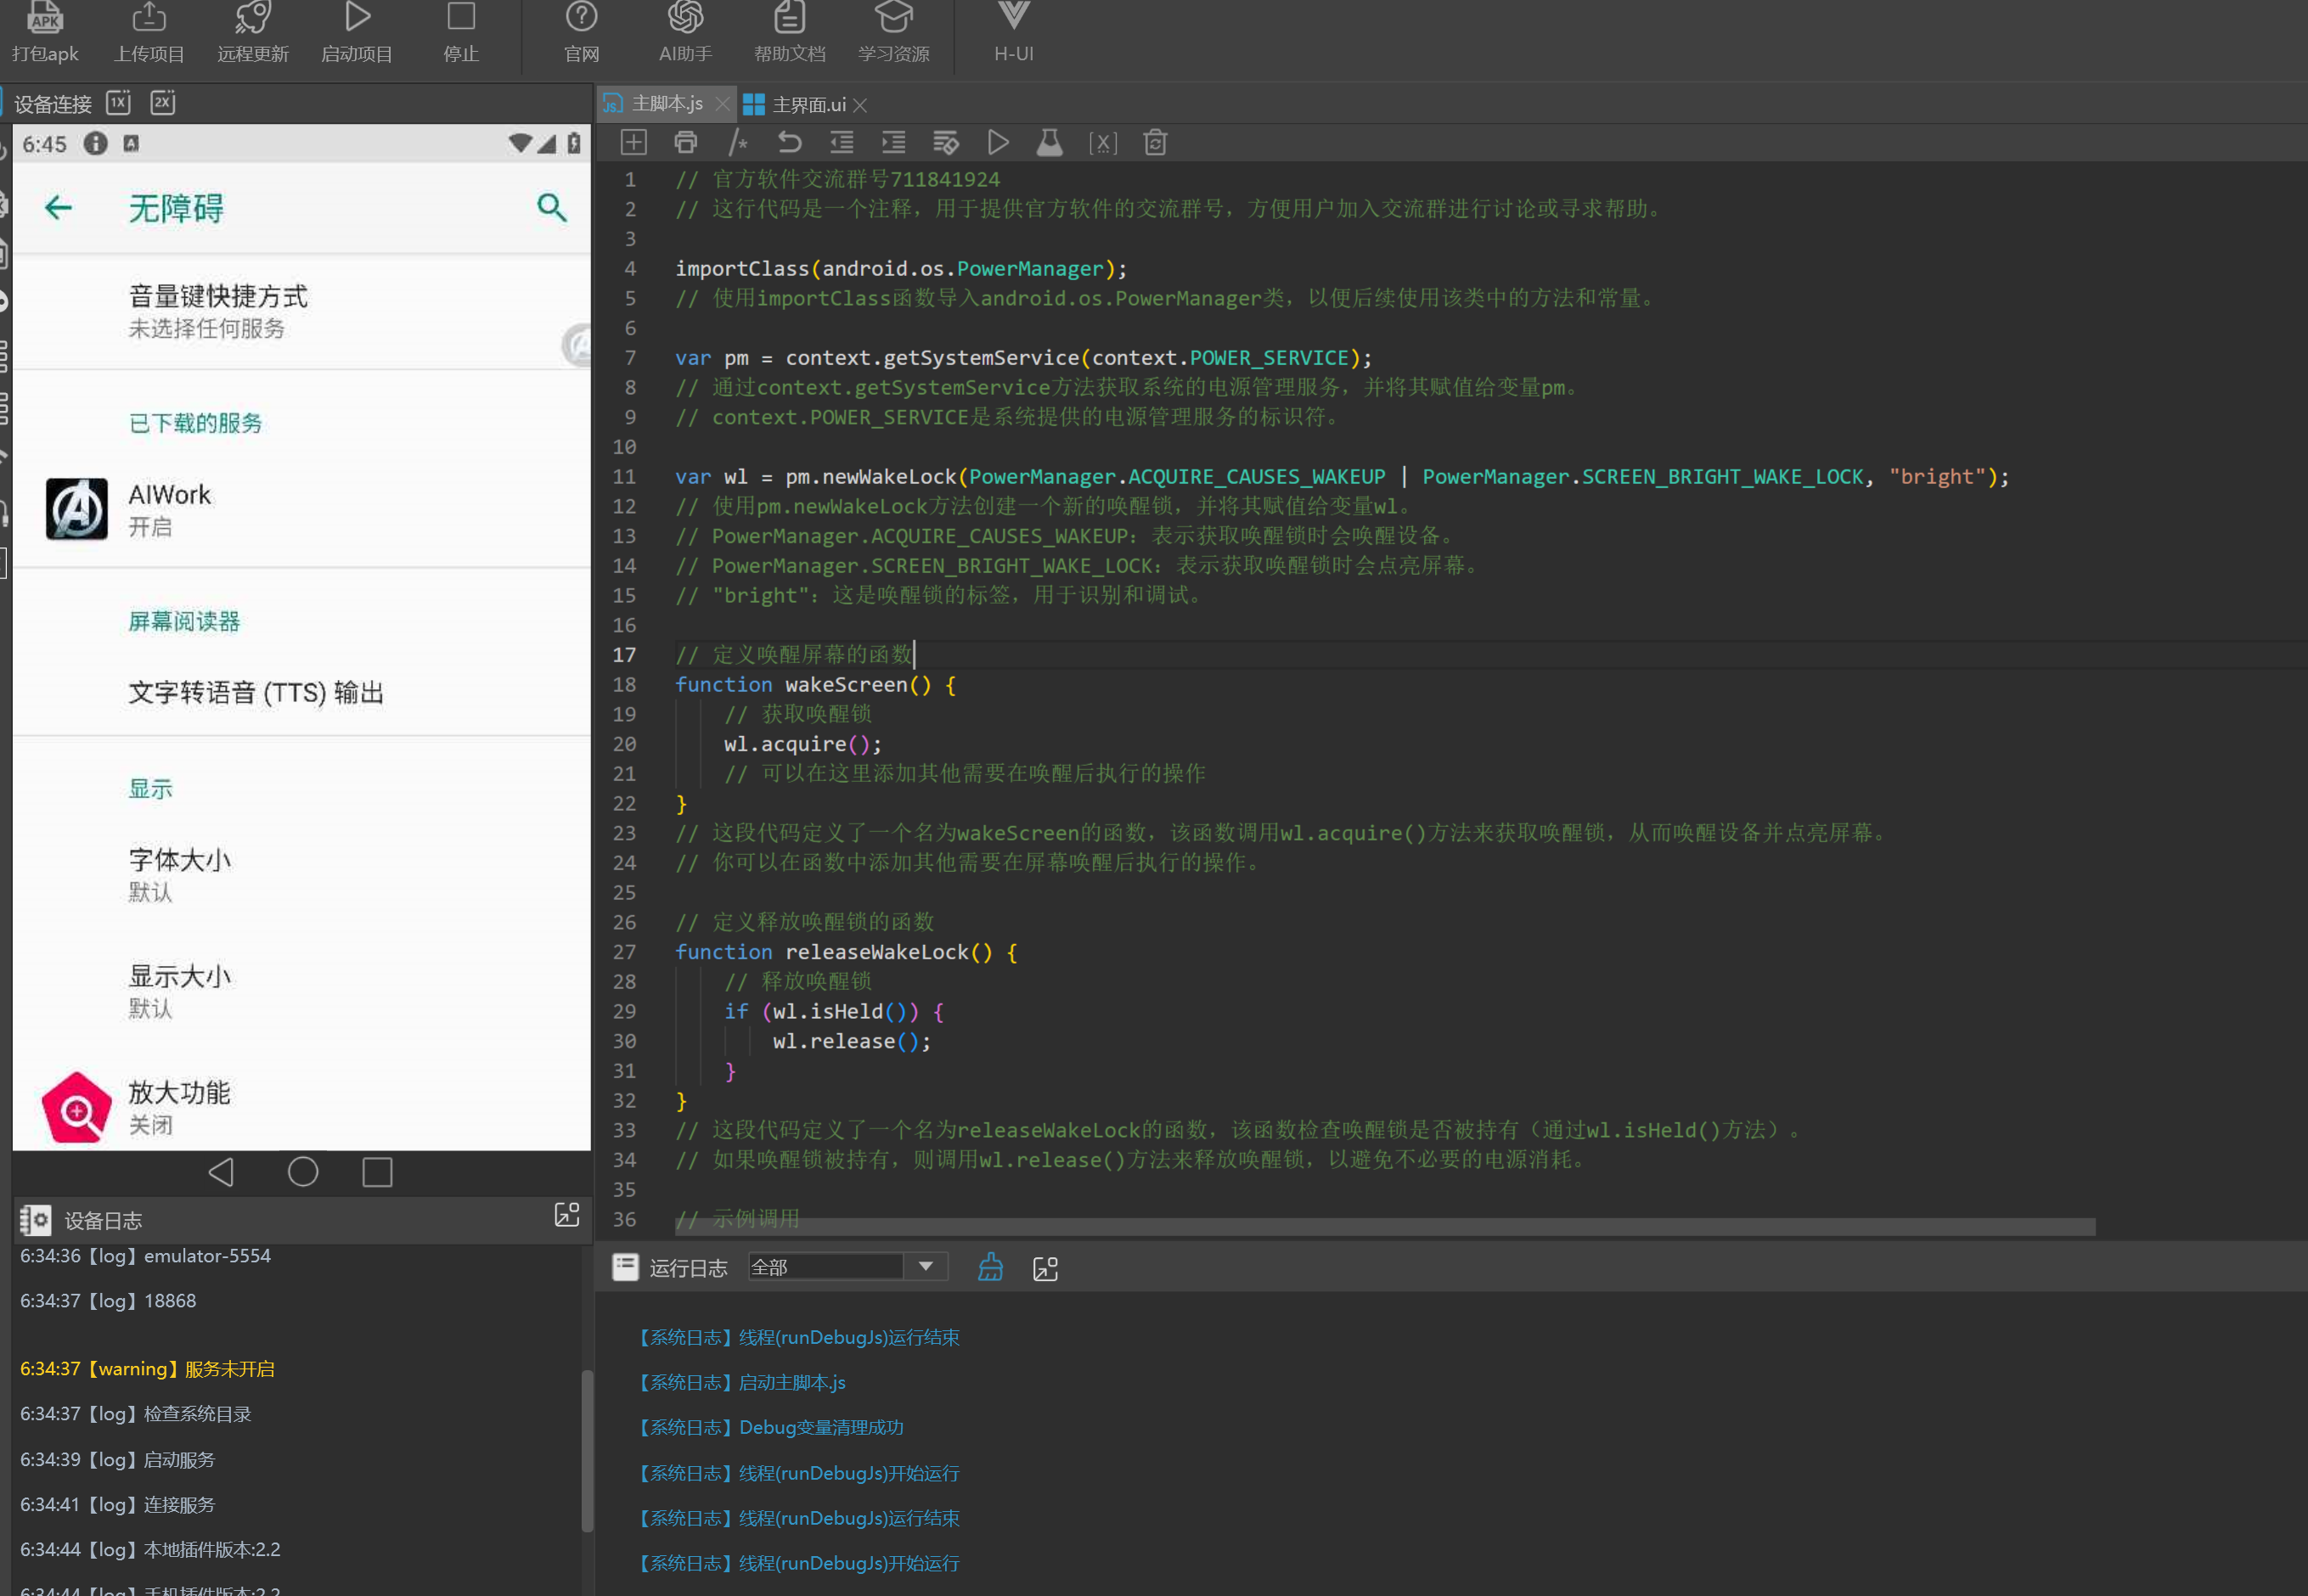
Task: Increase indent in the editor toolbar
Action: [894, 142]
